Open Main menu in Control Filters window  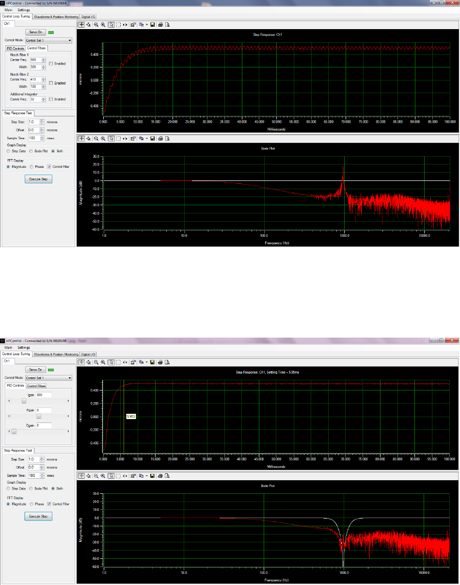coord(8,10)
